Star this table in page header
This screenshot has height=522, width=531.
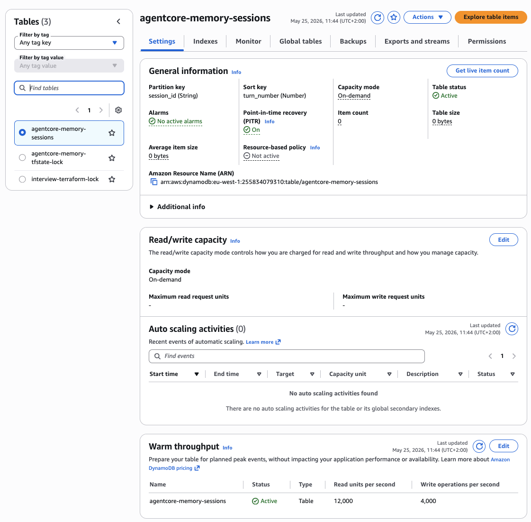coord(394,17)
